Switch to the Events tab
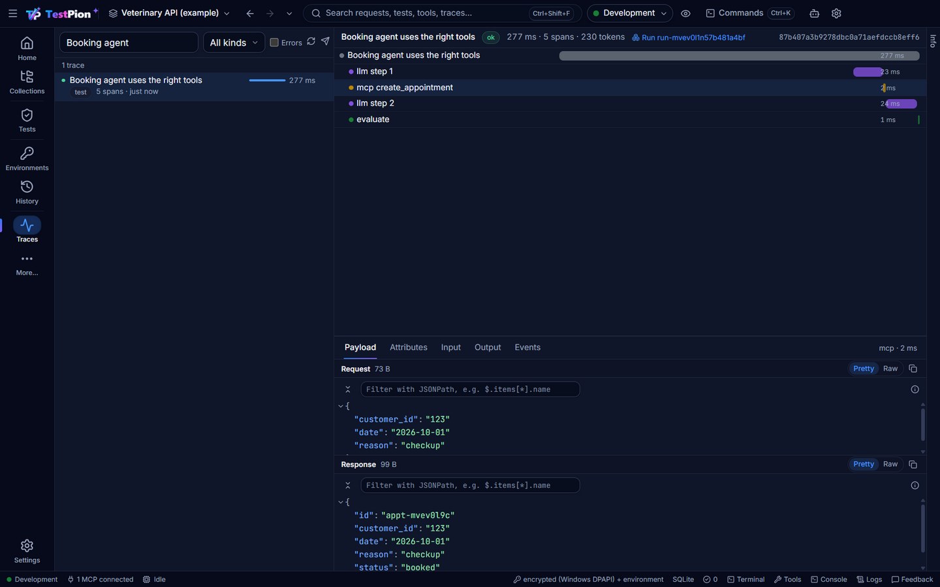940x587 pixels. pyautogui.click(x=527, y=348)
